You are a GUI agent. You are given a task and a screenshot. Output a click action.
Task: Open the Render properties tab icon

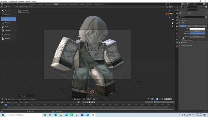coord(177,17)
